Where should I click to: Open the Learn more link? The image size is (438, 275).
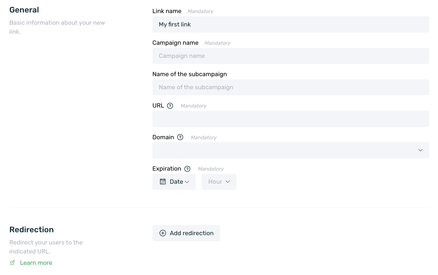pyautogui.click(x=36, y=263)
